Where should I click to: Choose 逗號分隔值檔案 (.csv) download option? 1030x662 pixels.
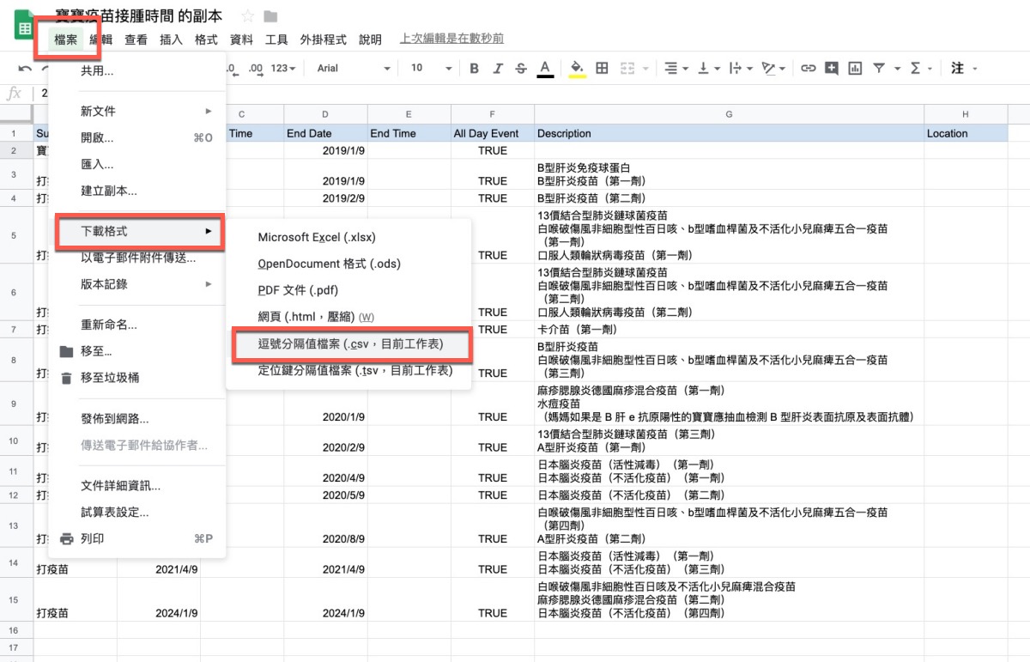click(x=350, y=343)
